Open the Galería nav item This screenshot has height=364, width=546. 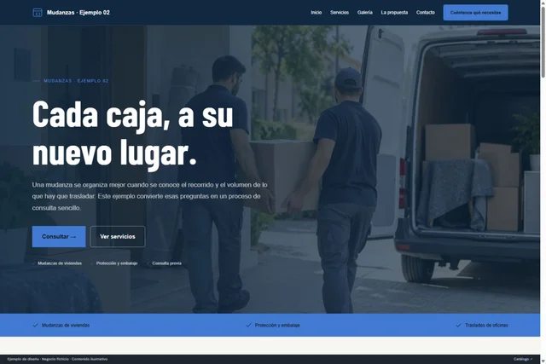[365, 13]
